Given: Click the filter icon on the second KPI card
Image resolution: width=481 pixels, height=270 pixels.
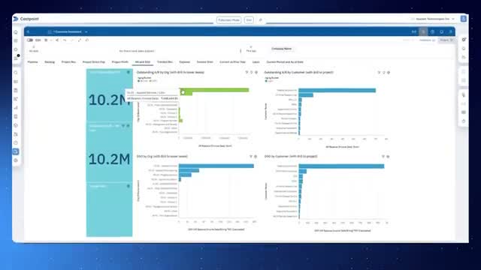Looking at the screenshot, I should 123,126.
